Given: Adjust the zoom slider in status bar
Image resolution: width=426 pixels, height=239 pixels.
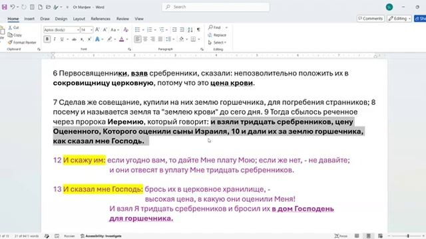Looking at the screenshot, I should [x=408, y=236].
